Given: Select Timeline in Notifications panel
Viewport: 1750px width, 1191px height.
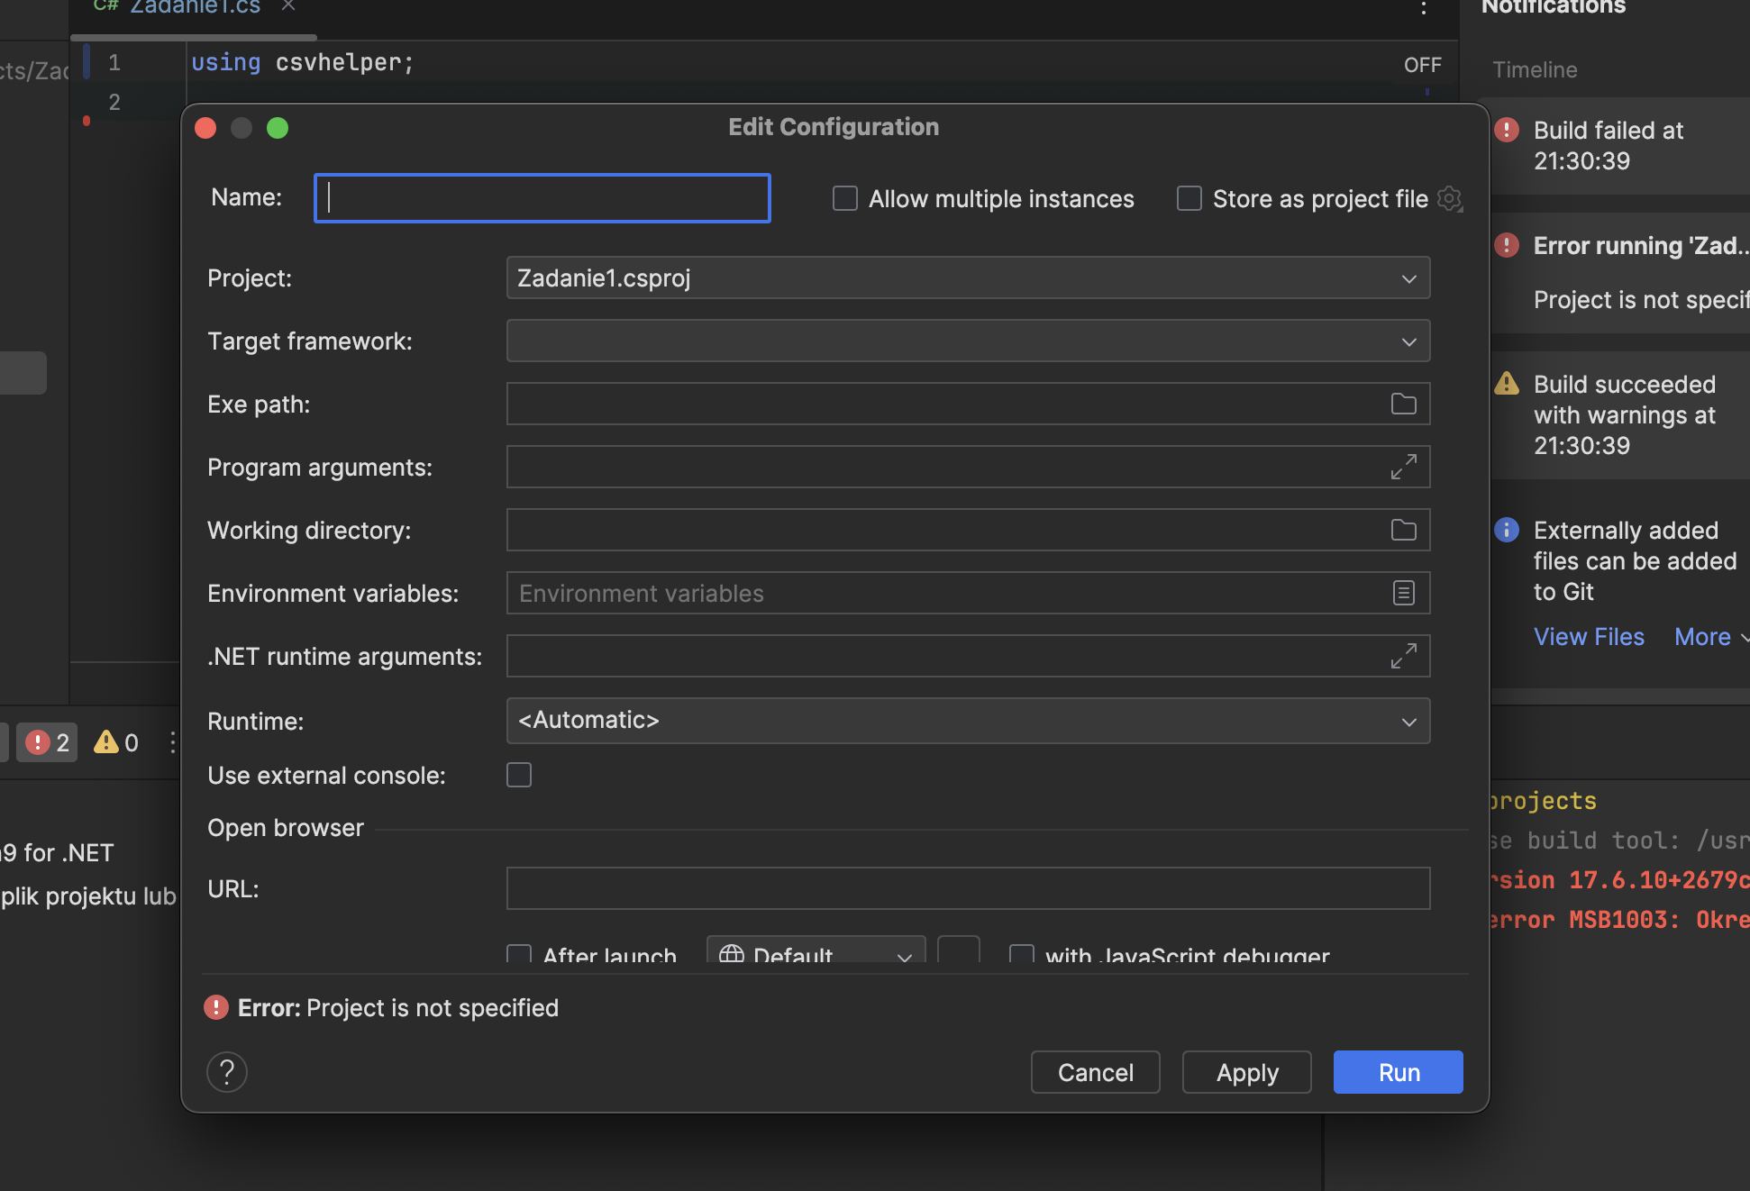Looking at the screenshot, I should click(x=1535, y=69).
